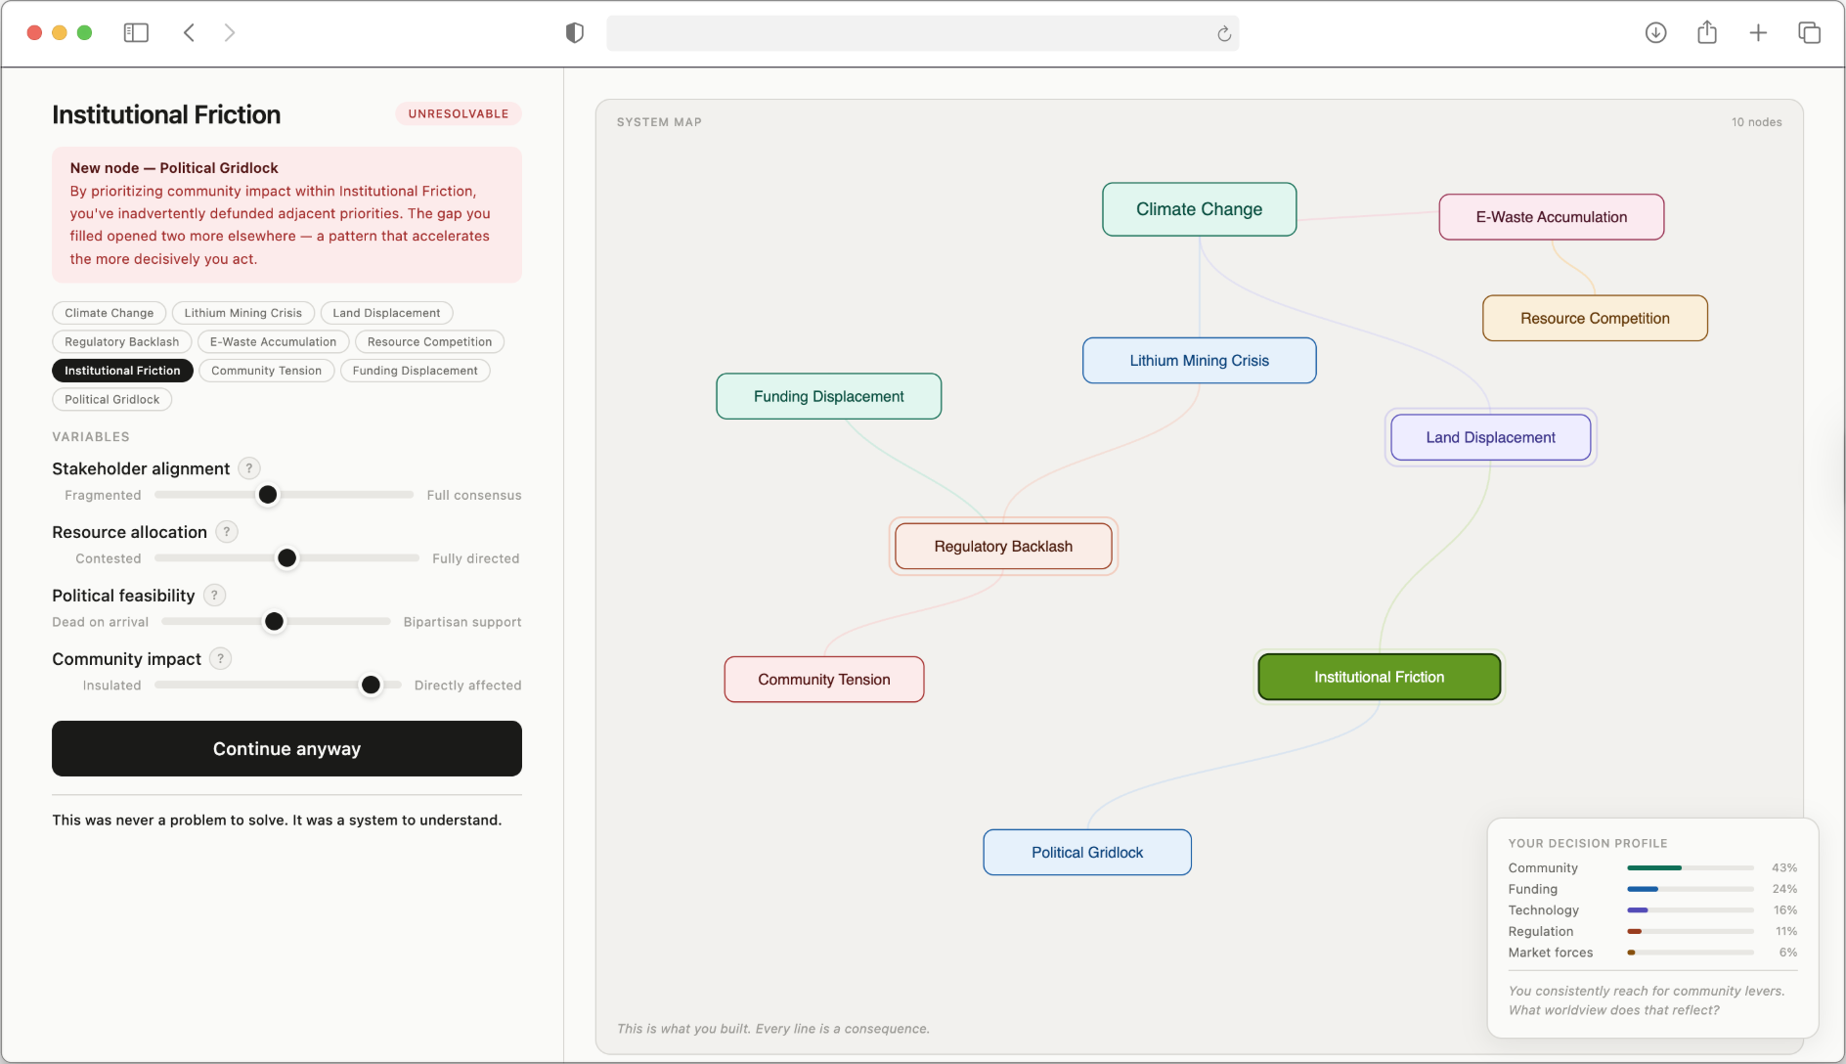Viewport: 1846px width, 1064px height.
Task: Select the E-Waste Accumulation node
Action: point(1551,217)
